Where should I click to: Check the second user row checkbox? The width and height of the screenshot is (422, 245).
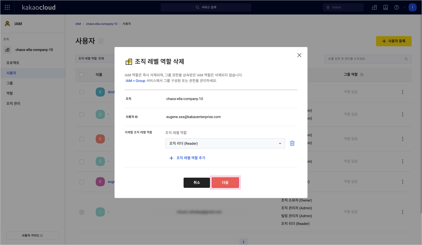82,115
